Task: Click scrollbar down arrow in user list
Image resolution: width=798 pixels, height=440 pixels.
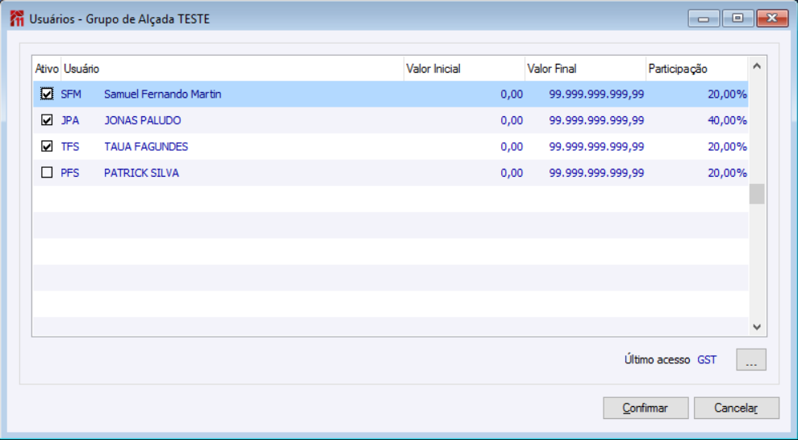Action: (x=757, y=327)
